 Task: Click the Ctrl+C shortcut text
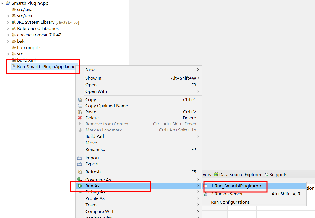click(189, 100)
